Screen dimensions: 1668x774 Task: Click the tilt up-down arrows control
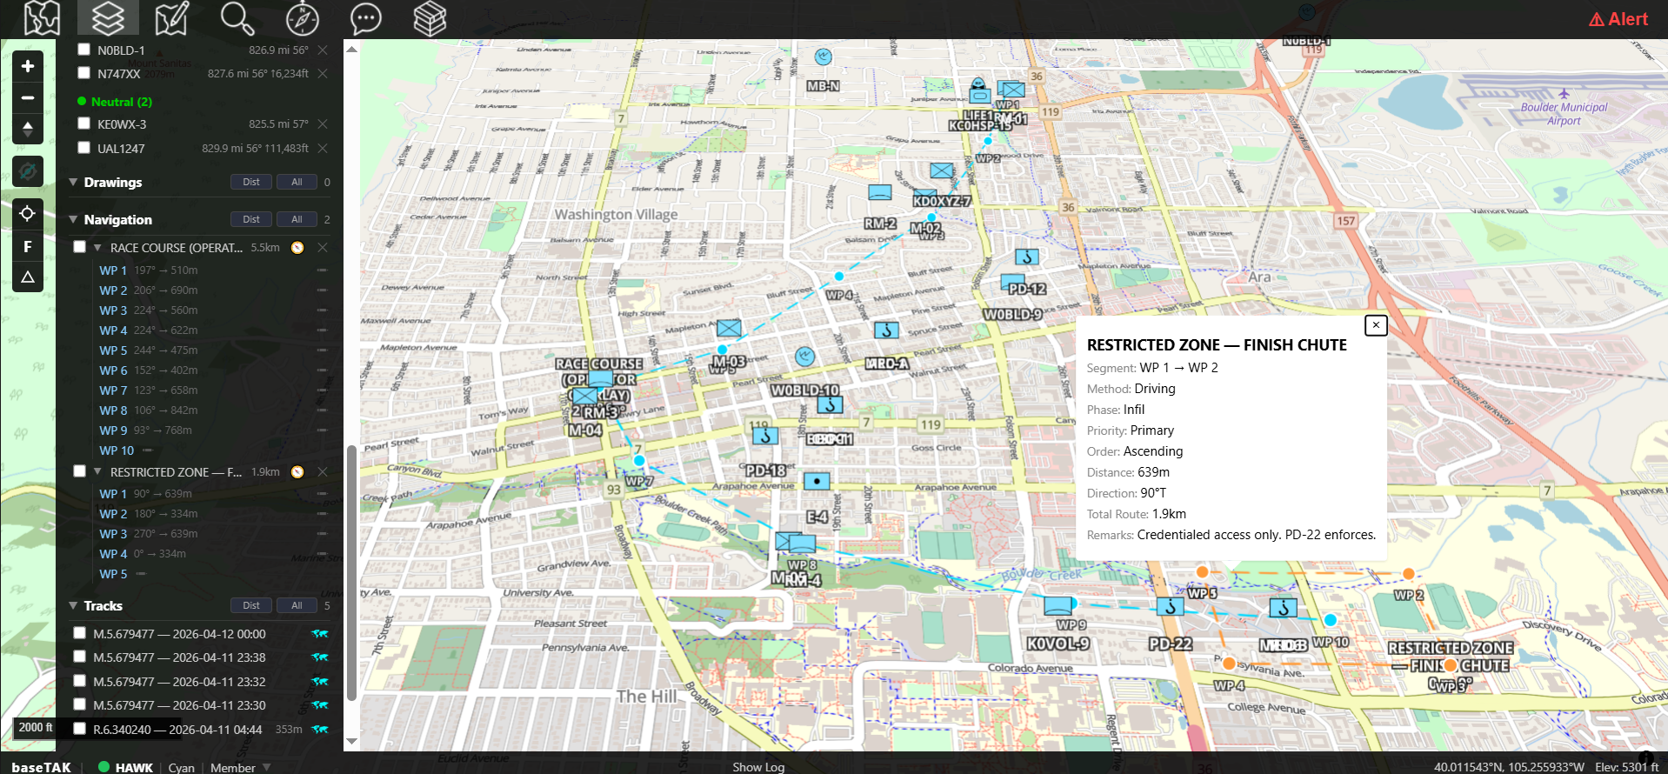(28, 129)
